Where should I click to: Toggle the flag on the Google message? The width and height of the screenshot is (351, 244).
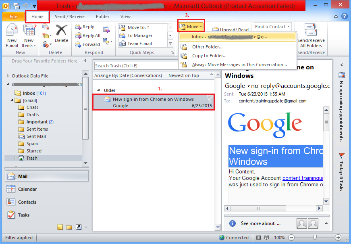coord(210,98)
